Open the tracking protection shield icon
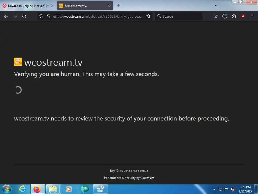This screenshot has height=194, width=258. coord(41,16)
